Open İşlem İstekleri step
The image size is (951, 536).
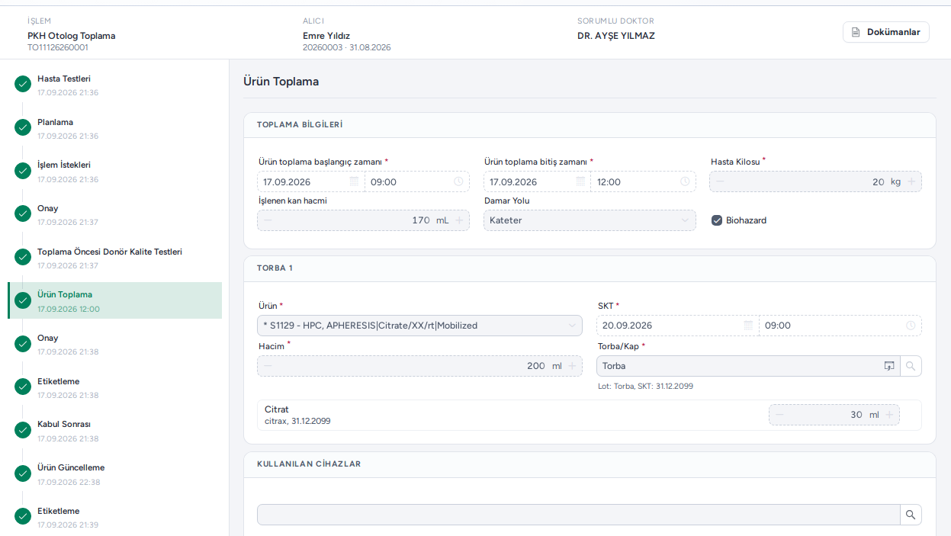coord(114,172)
